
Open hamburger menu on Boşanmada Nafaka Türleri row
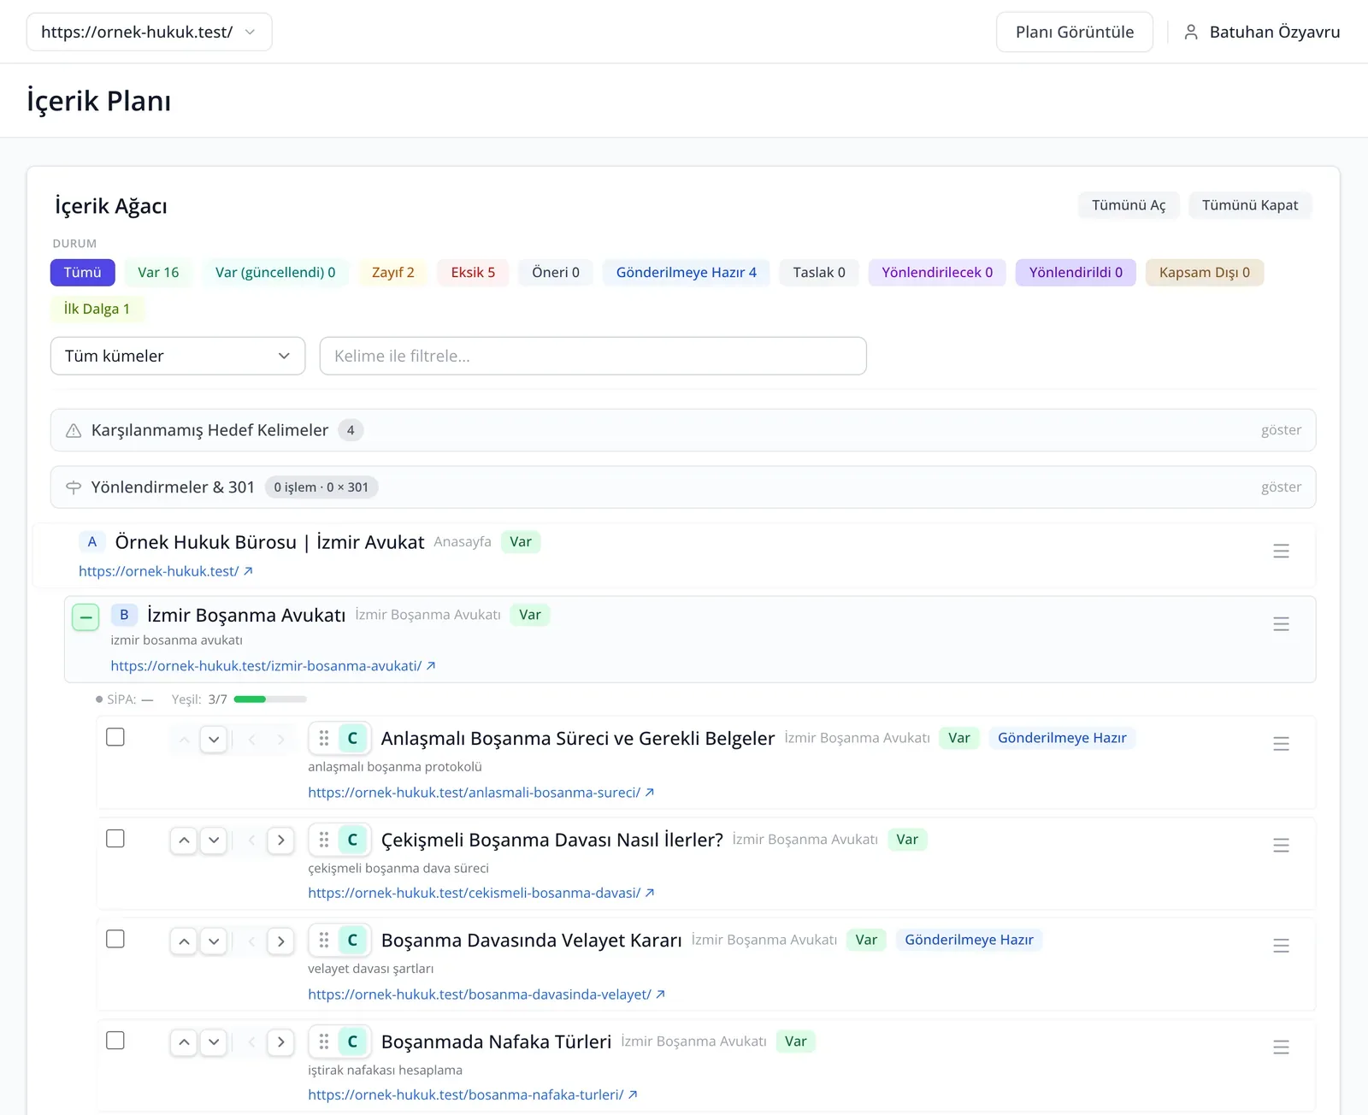click(1281, 1047)
